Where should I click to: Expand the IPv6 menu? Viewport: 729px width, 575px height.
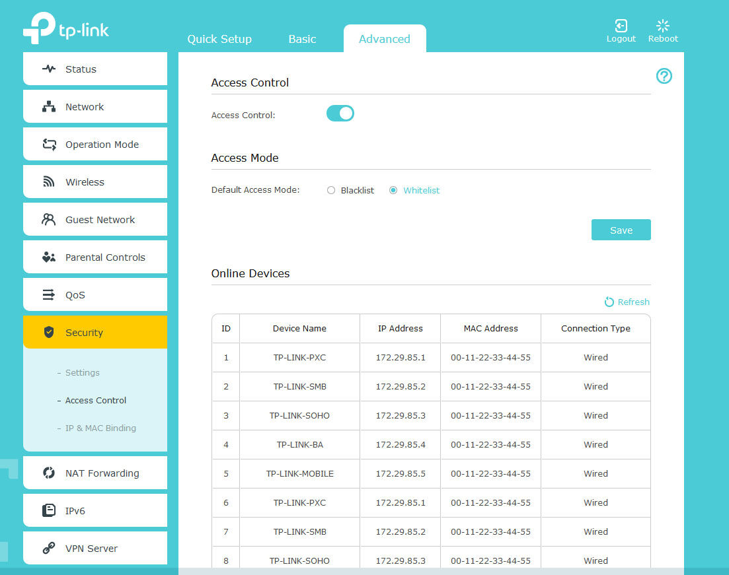95,510
